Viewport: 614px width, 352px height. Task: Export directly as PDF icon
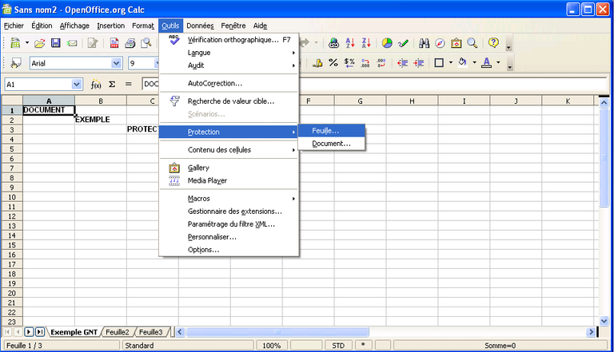(x=114, y=43)
